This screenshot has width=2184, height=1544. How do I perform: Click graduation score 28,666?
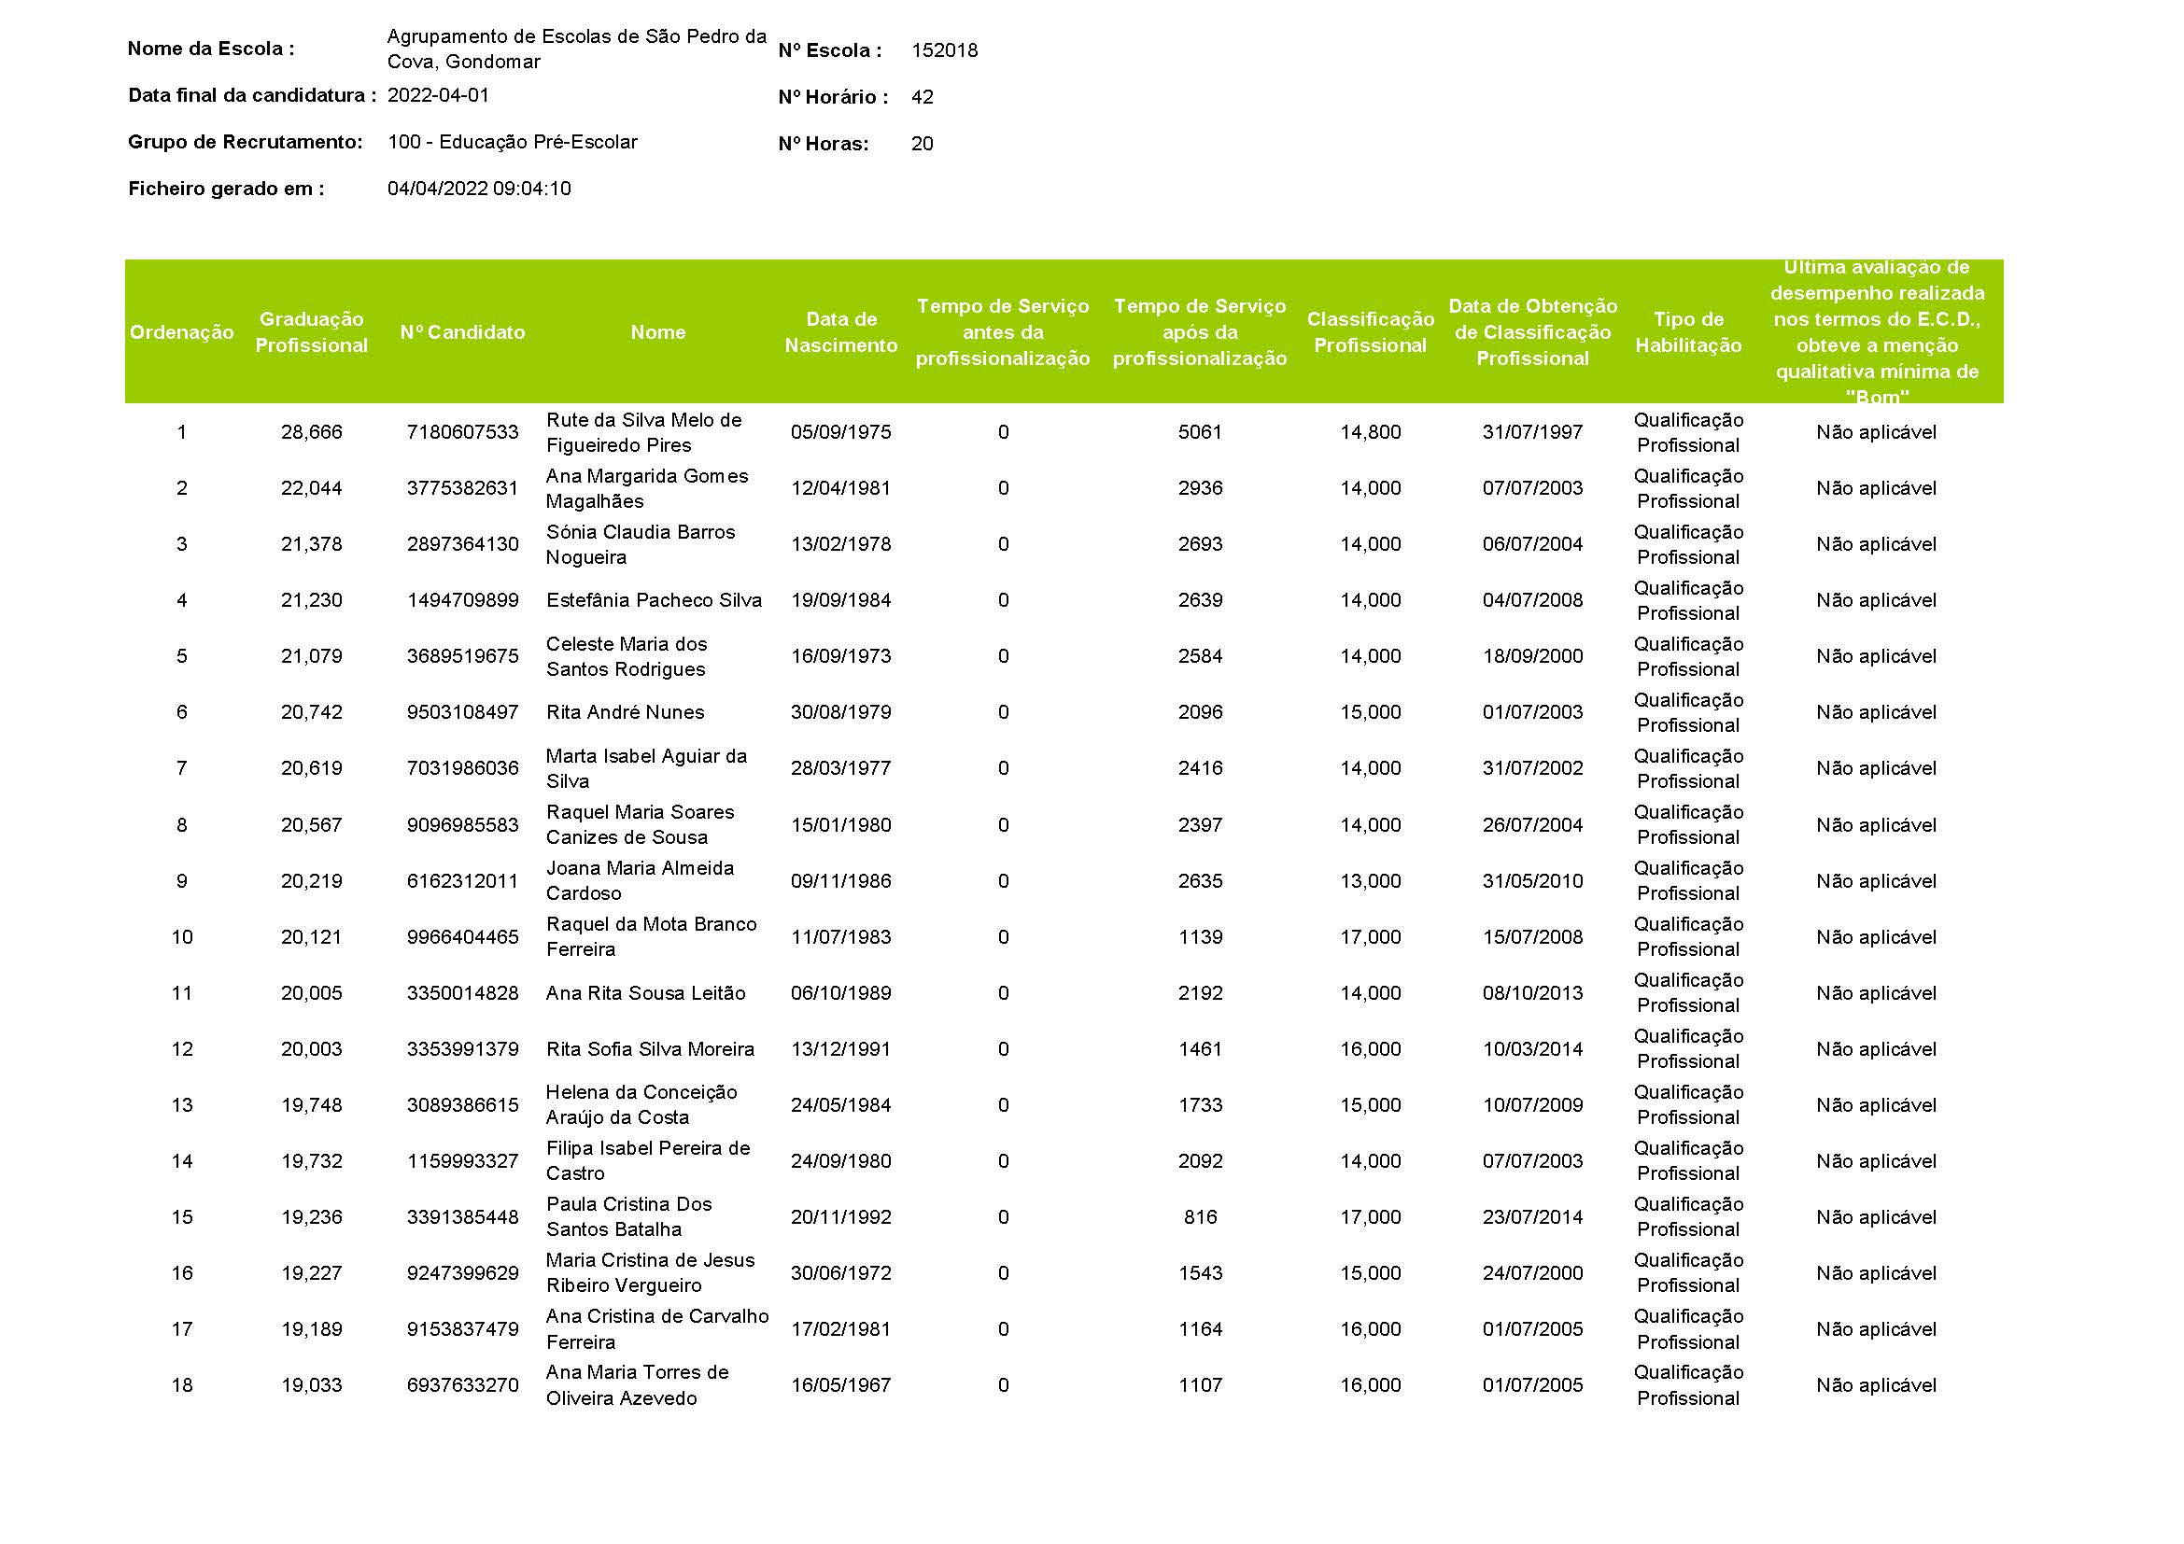(x=311, y=432)
